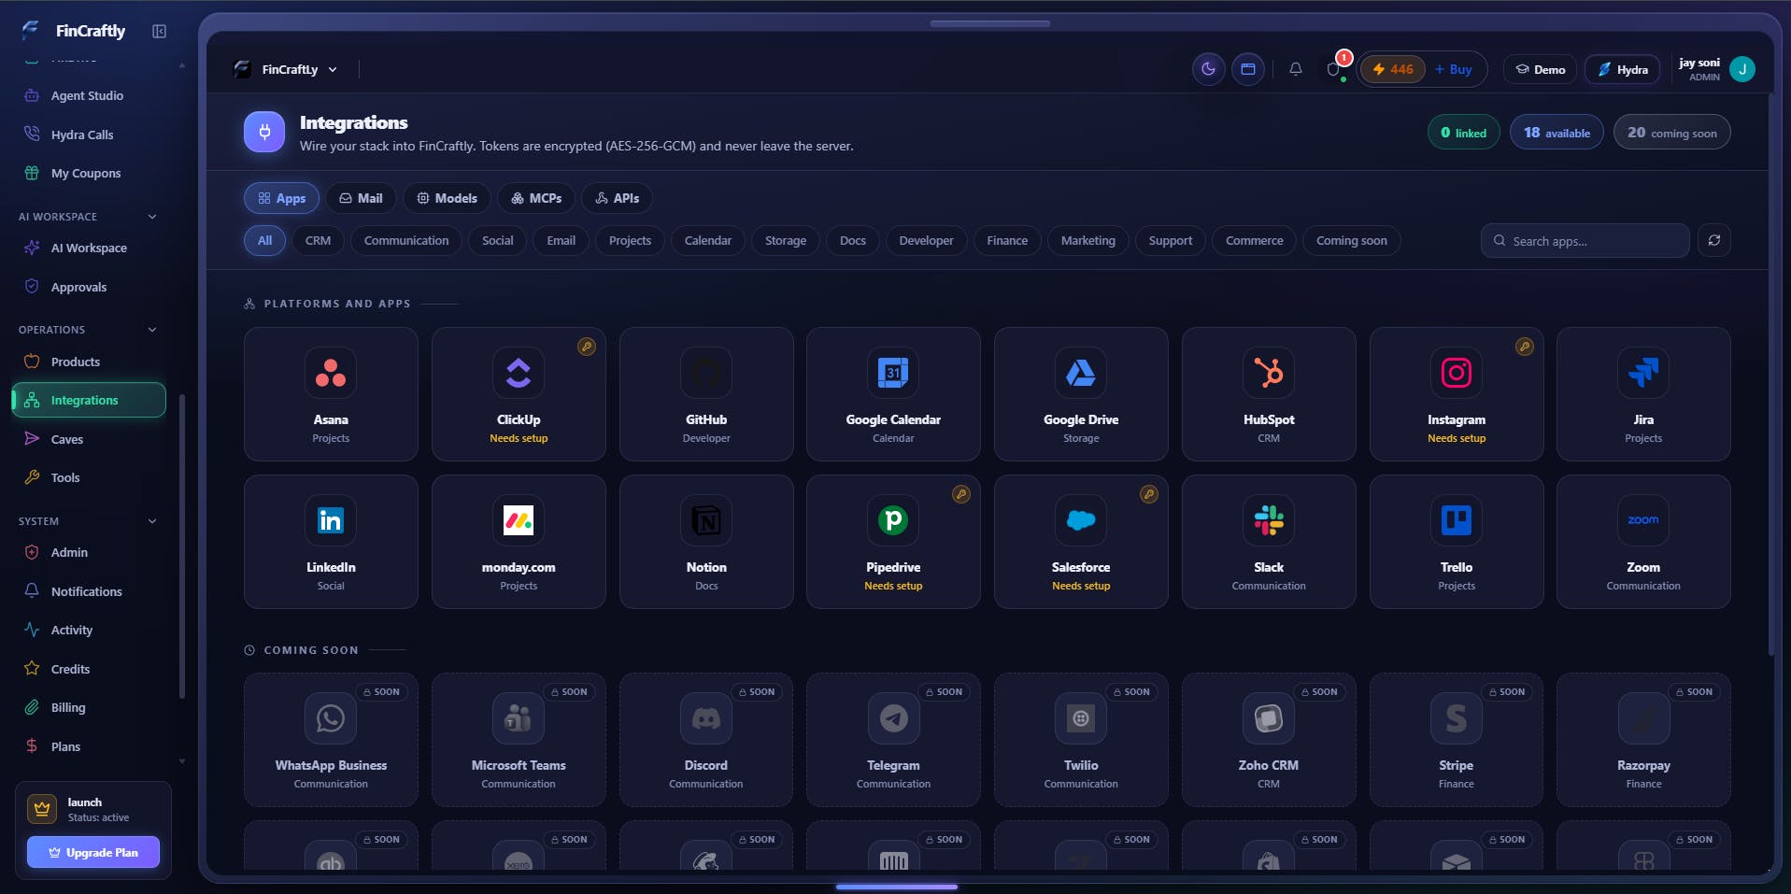The image size is (1791, 894).
Task: Filter apps by Projects category
Action: [x=630, y=240]
